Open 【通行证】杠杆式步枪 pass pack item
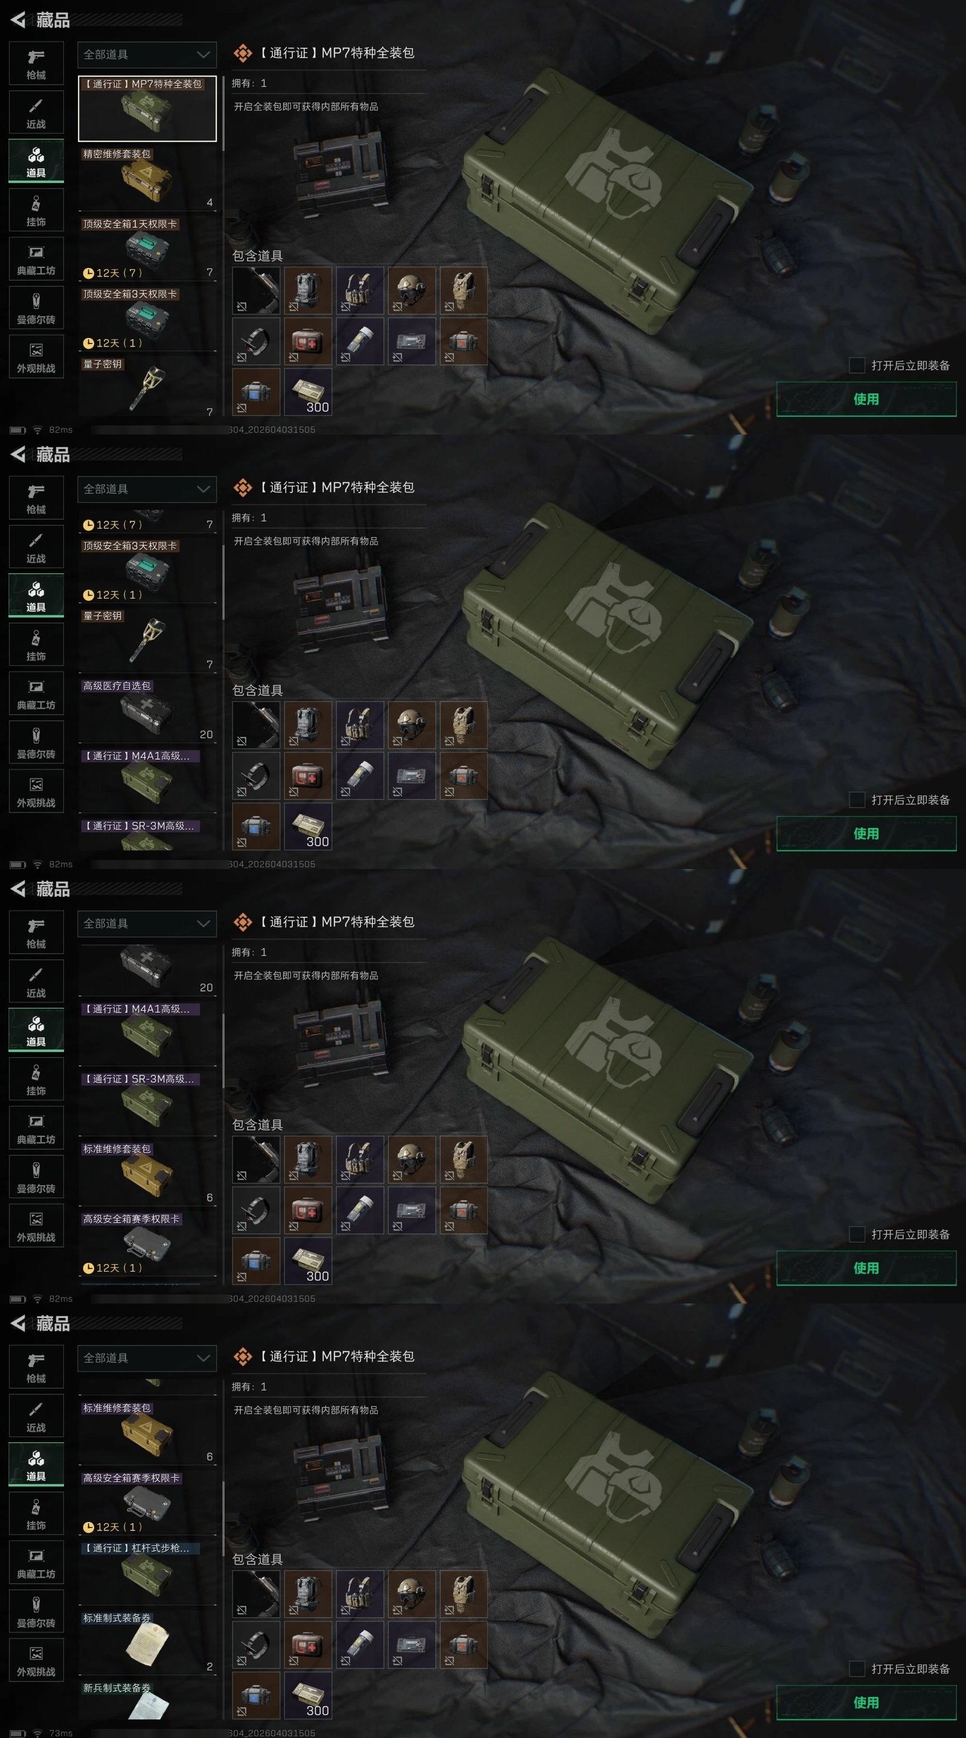 (x=147, y=1572)
